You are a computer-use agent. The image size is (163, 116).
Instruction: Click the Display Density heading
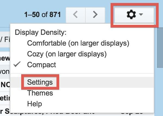(41, 32)
